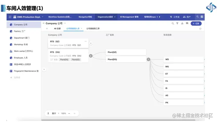Open the 公司层级到人员 tab dropdown arrow

81,29
